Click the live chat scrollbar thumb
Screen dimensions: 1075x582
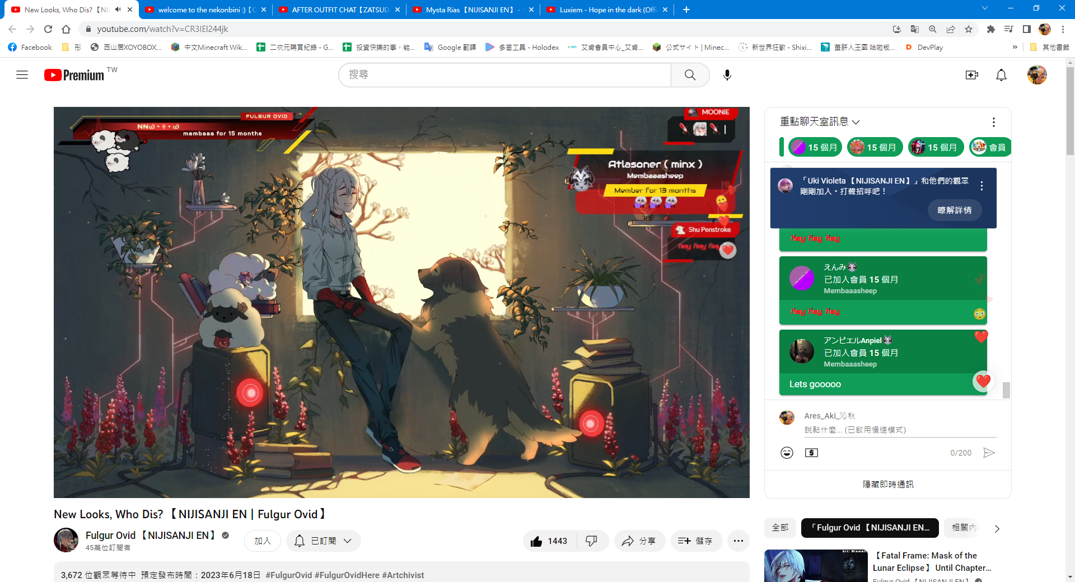(1006, 390)
